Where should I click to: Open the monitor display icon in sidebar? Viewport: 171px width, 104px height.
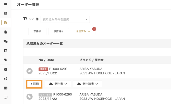pyautogui.click(x=6, y=97)
